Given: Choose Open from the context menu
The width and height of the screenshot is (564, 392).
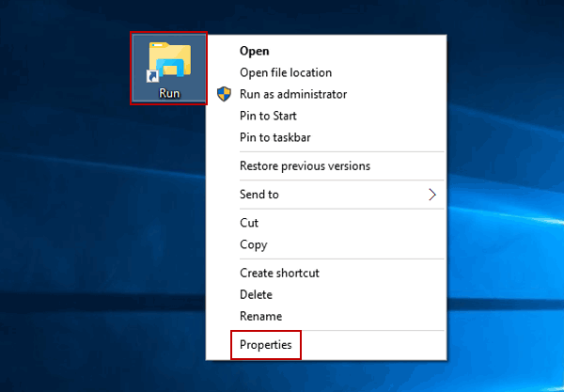Looking at the screenshot, I should coord(326,51).
